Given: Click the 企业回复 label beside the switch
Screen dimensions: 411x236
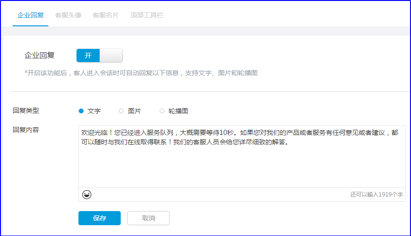Looking at the screenshot, I should click(39, 55).
